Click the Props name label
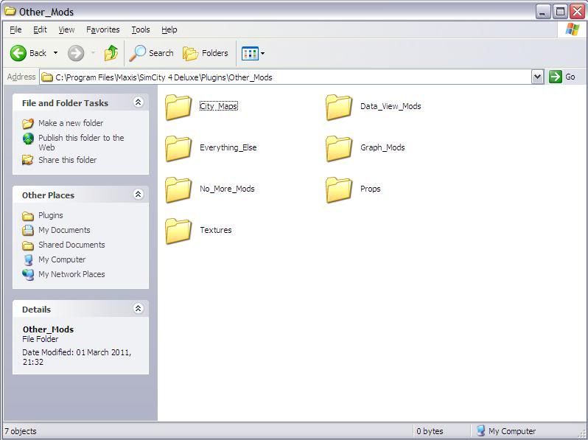This screenshot has width=588, height=440. tap(370, 189)
